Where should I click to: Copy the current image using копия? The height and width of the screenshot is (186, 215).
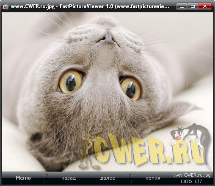click(x=153, y=178)
